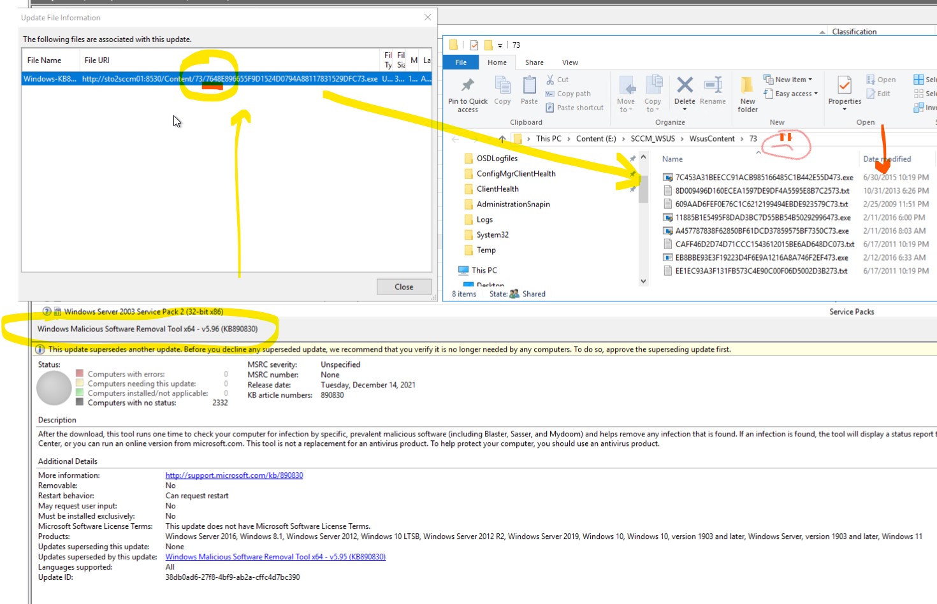Click the Delete dropdown arrow
The image size is (937, 604).
click(685, 110)
